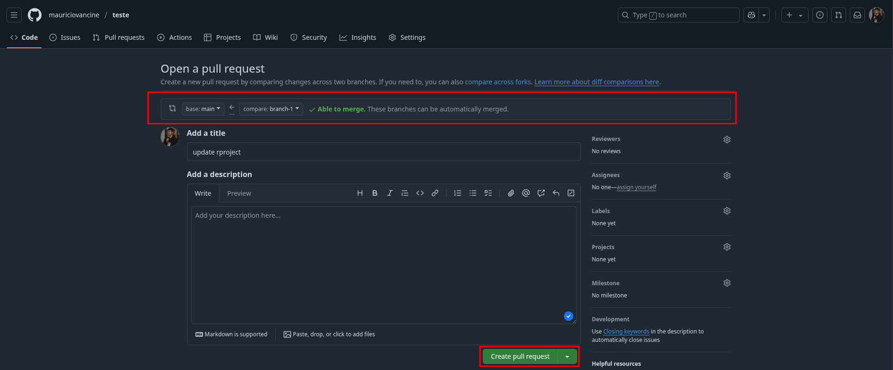Expand the base: main branch dropdown
The width and height of the screenshot is (893, 370).
pos(203,109)
